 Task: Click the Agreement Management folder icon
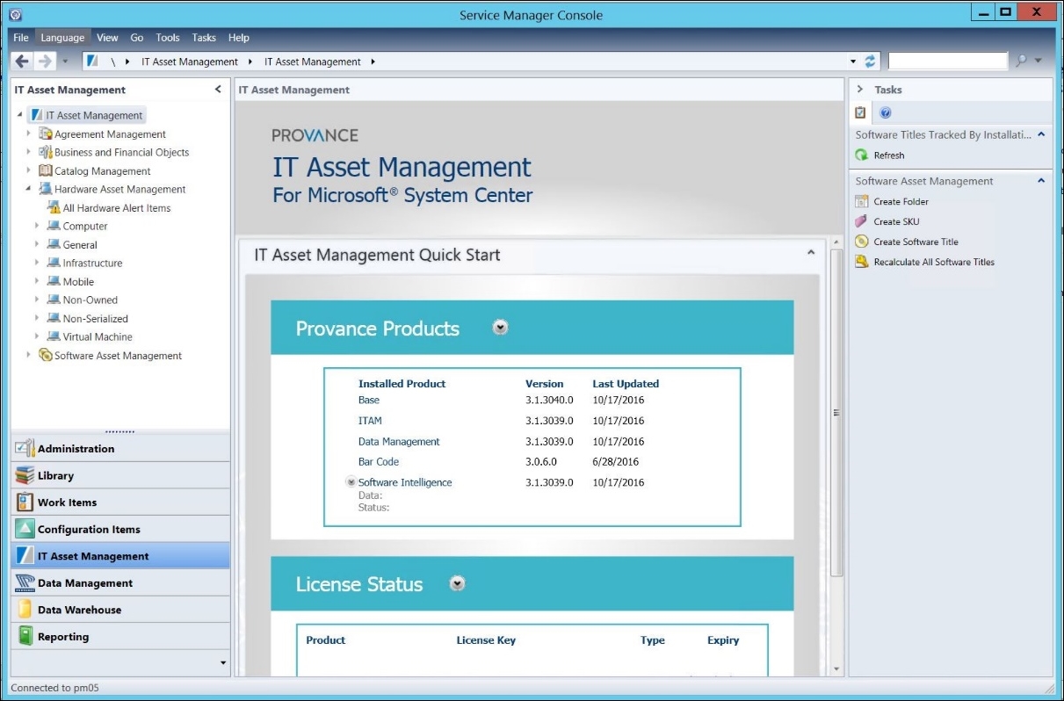(x=46, y=134)
